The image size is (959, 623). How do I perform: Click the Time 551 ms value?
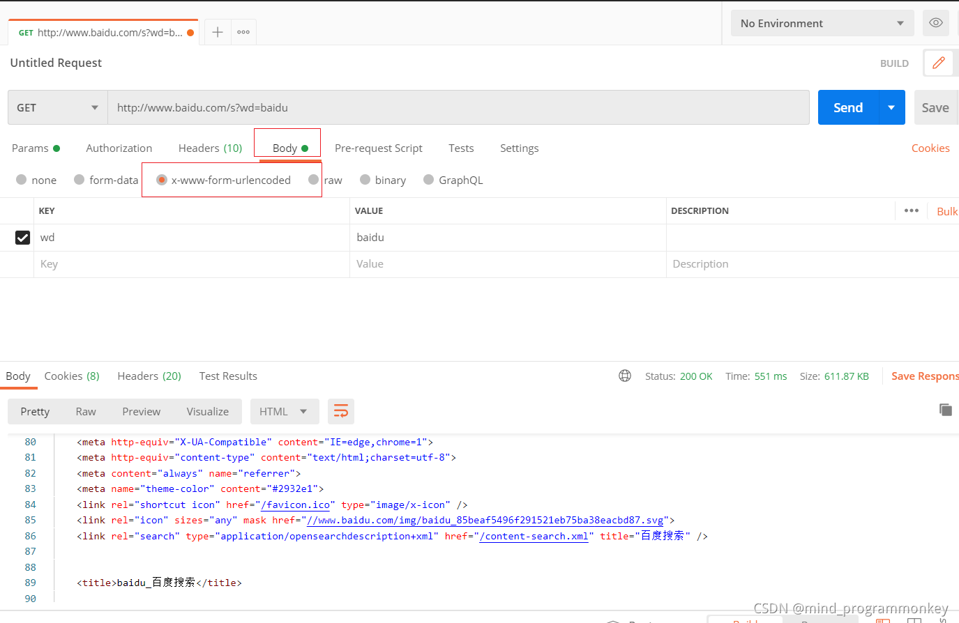[x=771, y=376]
